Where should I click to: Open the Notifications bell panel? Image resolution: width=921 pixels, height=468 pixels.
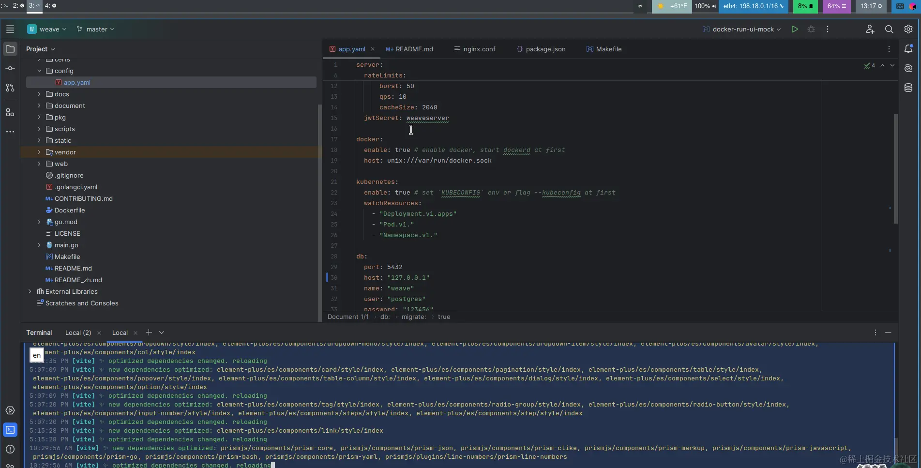coord(908,49)
